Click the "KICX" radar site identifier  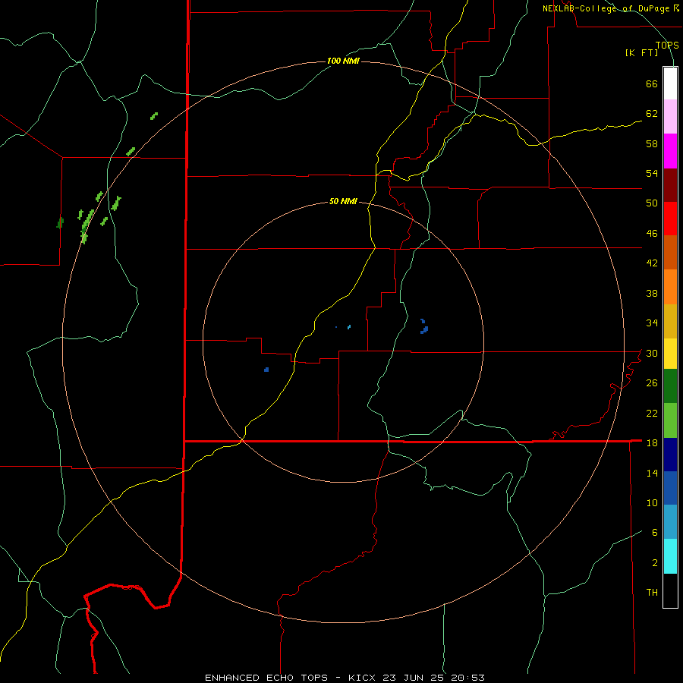pos(364,678)
